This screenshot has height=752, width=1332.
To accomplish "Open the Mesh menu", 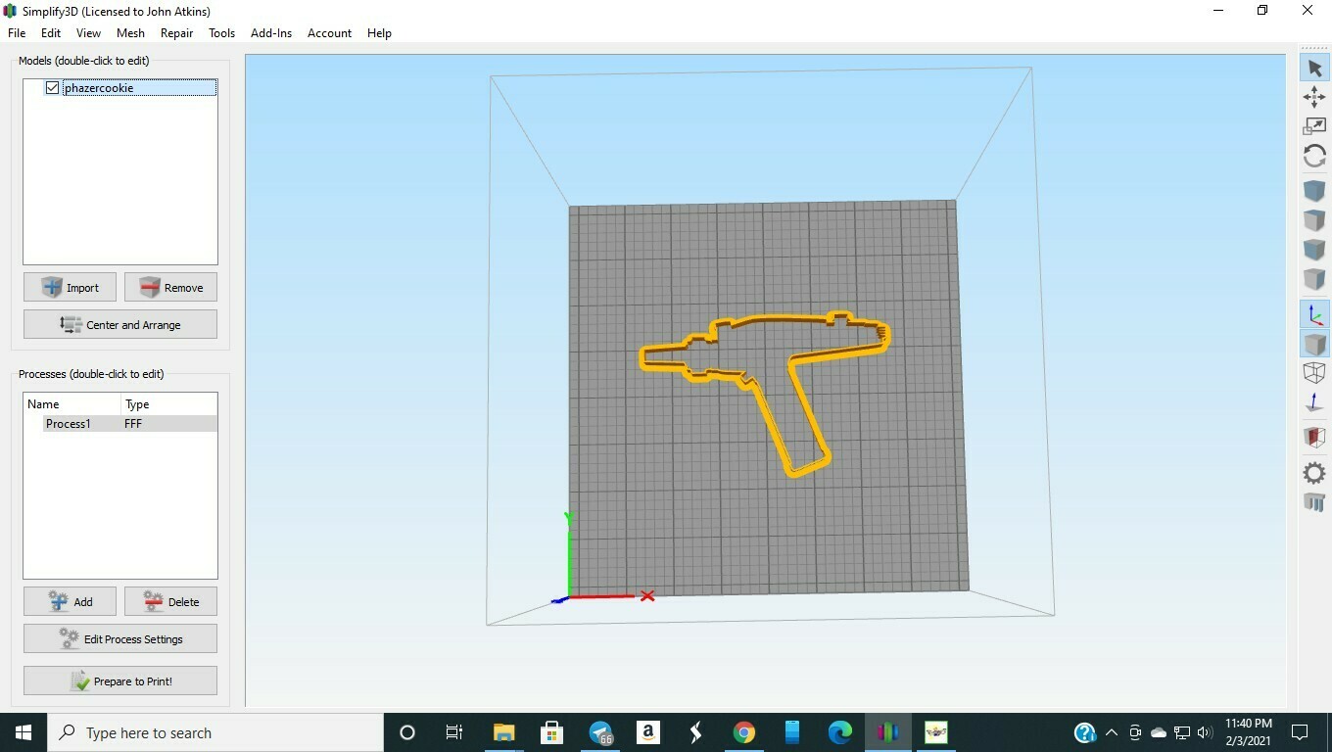I will point(130,32).
